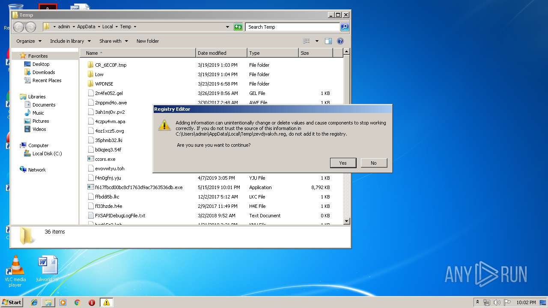Select the WPDNSE folder icon
Image resolution: width=548 pixels, height=308 pixels.
[x=90, y=84]
